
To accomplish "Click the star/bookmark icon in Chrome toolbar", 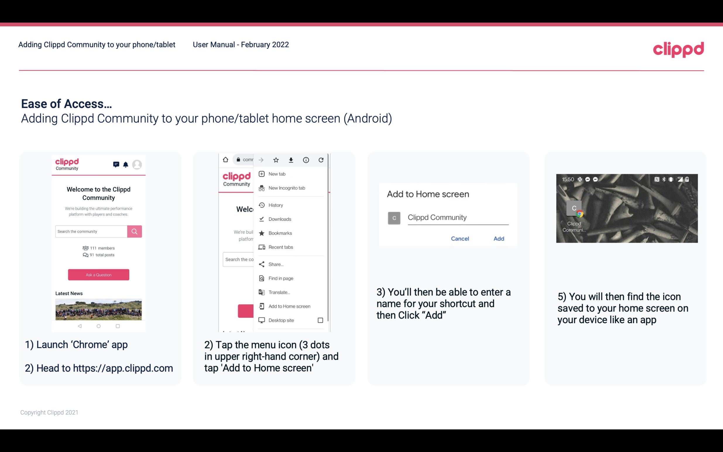I will click(x=276, y=160).
